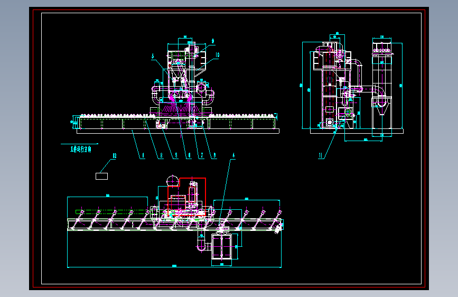Image resolution: width=458 pixels, height=297 pixels.
Task: Click the 工件运行方向 direction label
Action: coord(81,150)
